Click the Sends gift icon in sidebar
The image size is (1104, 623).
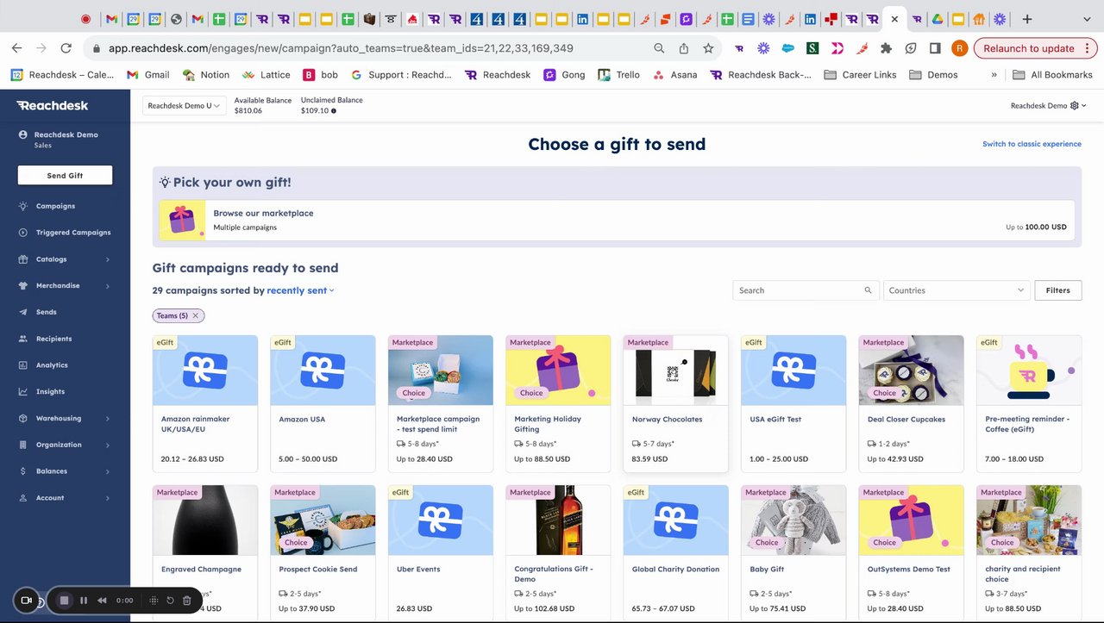tap(23, 312)
